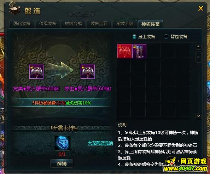Select the red belt equipment icon
The image size is (210, 174).
(124, 51)
